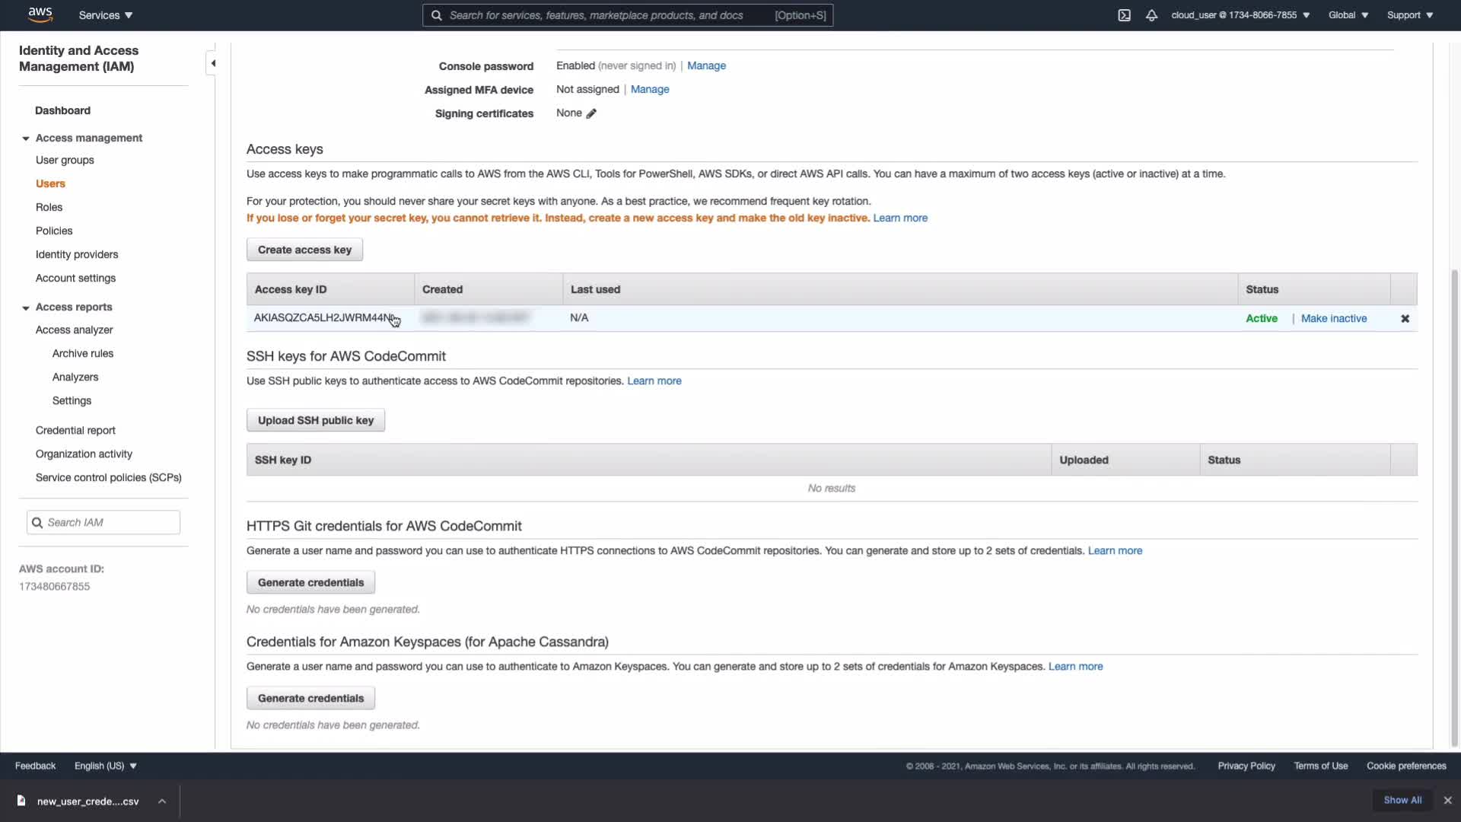Screen dimensions: 1461x822
Task: Collapse the IAM sidebar with the arrow icon
Action: click(x=213, y=63)
